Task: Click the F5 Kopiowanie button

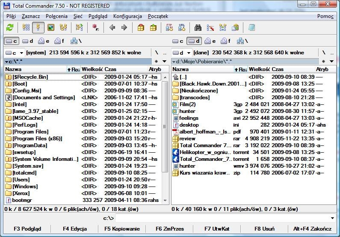Action: pos(122,229)
